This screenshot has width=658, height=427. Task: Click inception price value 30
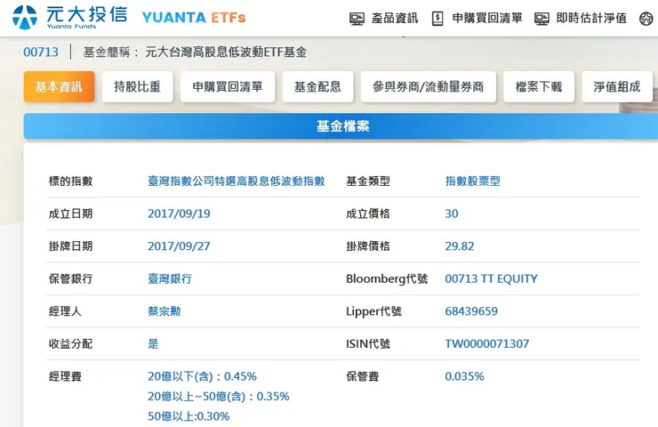[x=452, y=213]
